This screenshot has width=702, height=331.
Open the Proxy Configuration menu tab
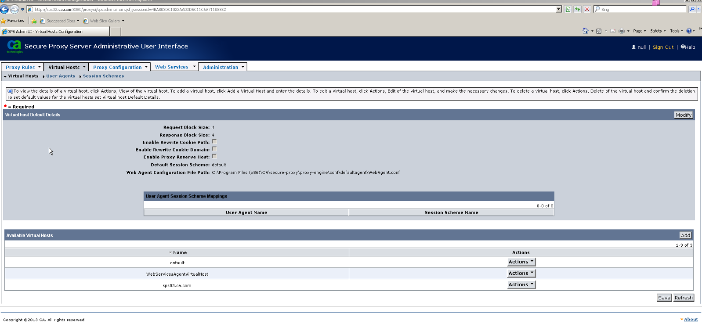pos(120,67)
